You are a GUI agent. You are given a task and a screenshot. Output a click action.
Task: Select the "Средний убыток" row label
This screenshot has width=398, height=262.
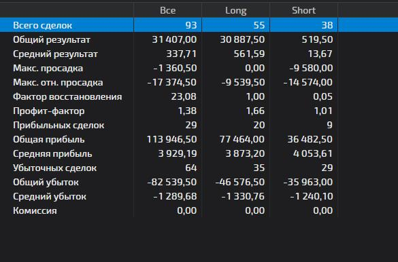pos(50,196)
